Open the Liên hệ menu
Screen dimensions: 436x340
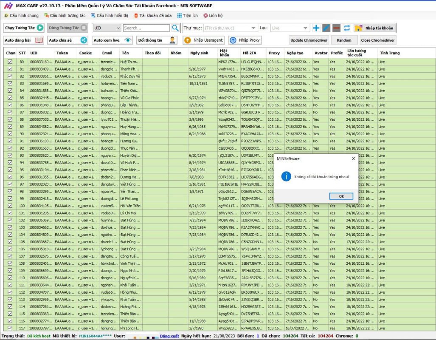[213, 16]
